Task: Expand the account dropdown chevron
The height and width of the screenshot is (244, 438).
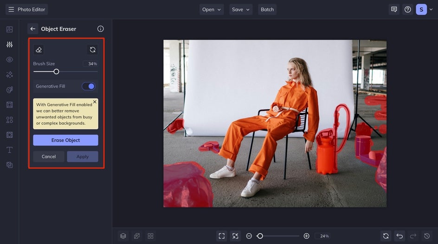Action: (431, 9)
